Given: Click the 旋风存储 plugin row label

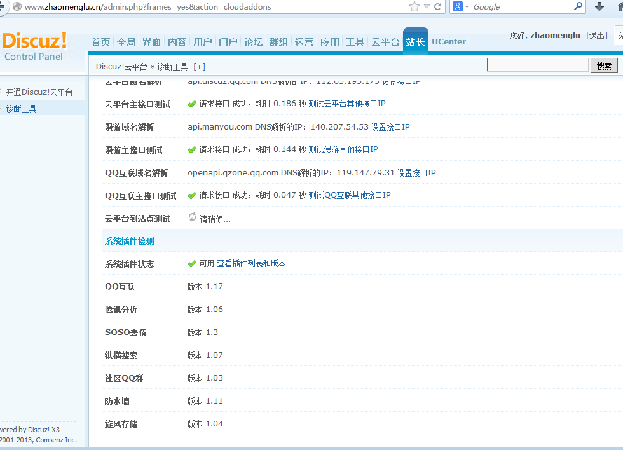Looking at the screenshot, I should (121, 424).
